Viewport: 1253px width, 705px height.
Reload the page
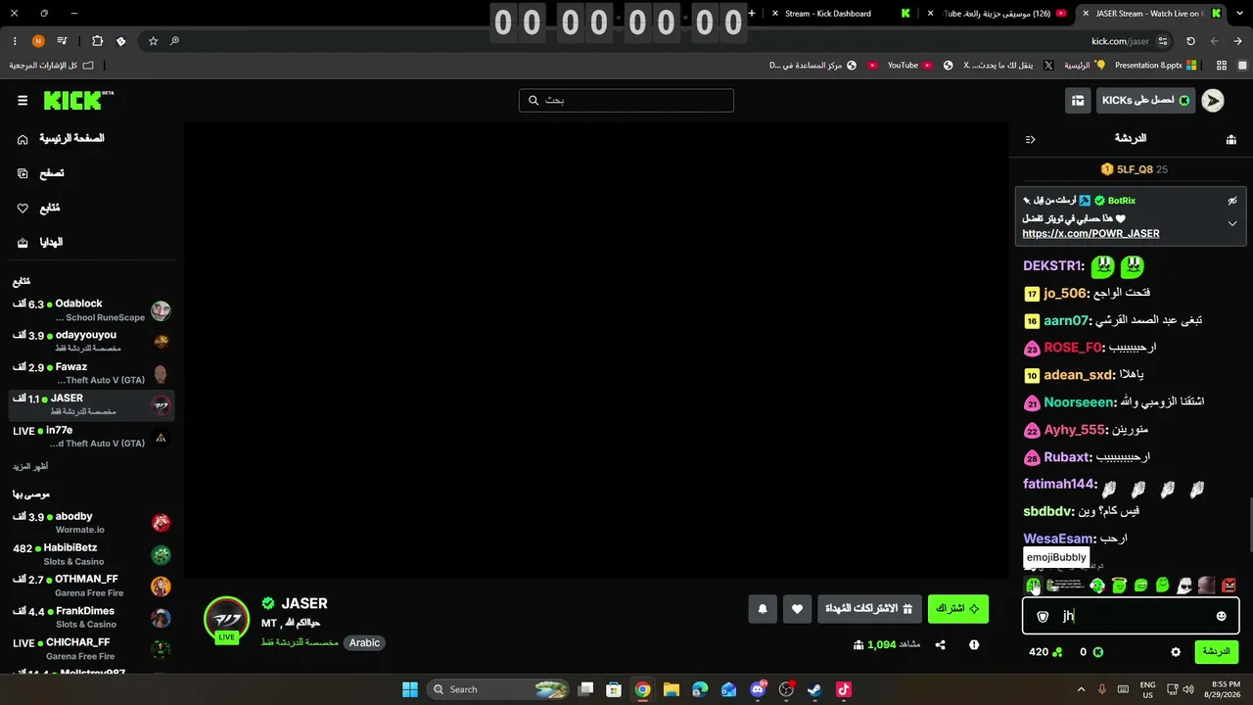coord(1190,41)
